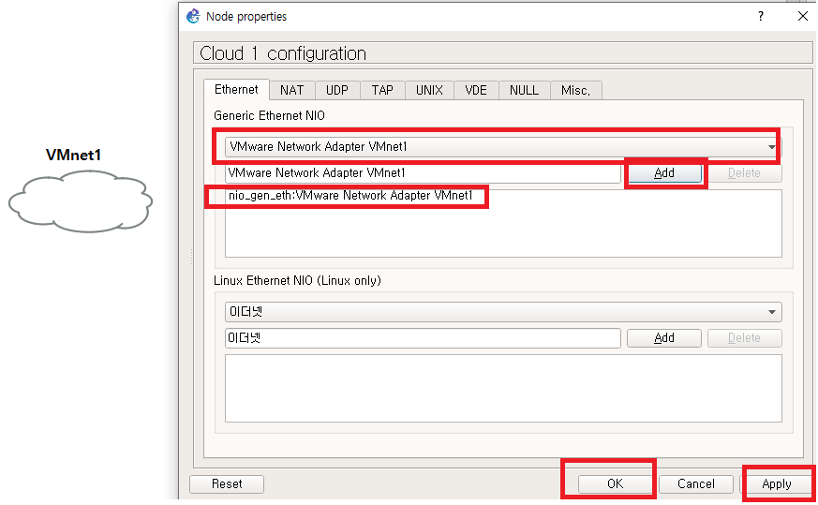Switch to the NAT tab

[x=291, y=90]
